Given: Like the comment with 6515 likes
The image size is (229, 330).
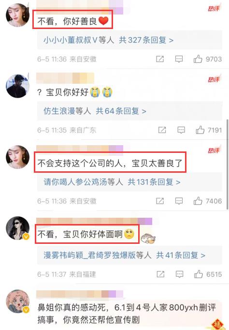Looking at the screenshot, I should (x=199, y=274).
